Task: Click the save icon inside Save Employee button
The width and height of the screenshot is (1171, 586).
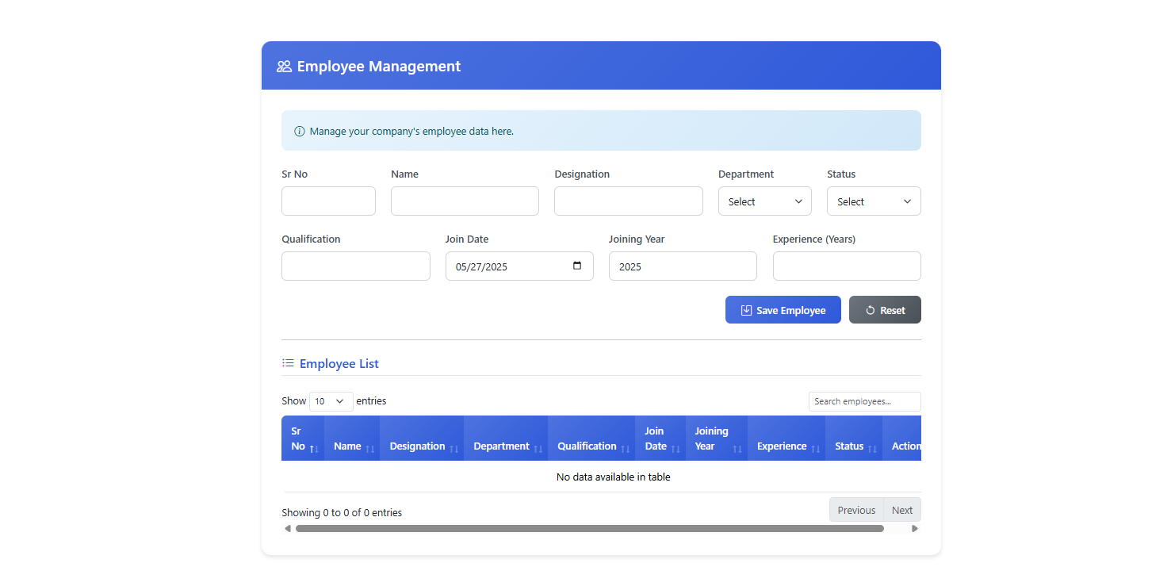Action: tap(745, 309)
